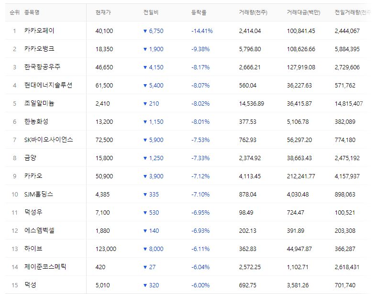The width and height of the screenshot is (377, 294).
Task: Open the SK바이오사이언스 stock link
Action: [x=48, y=140]
